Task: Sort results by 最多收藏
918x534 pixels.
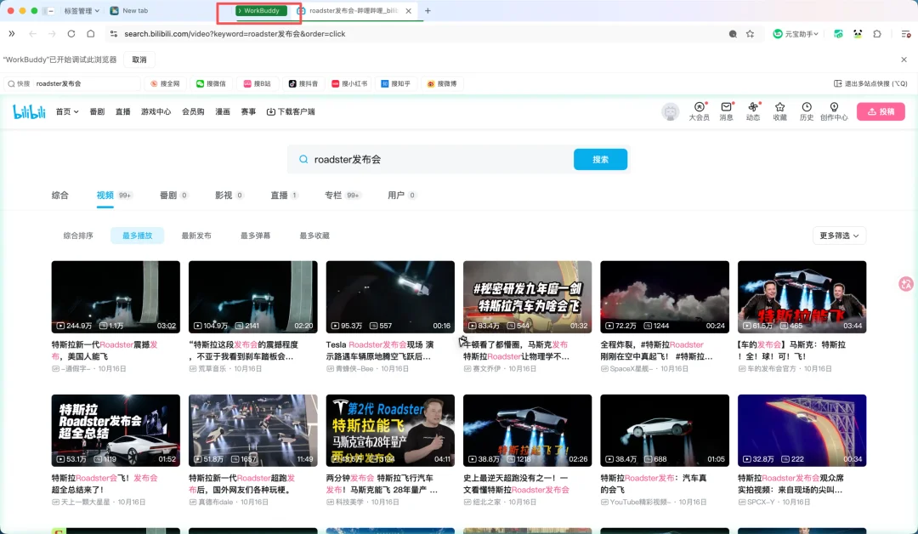Action: [x=314, y=236]
